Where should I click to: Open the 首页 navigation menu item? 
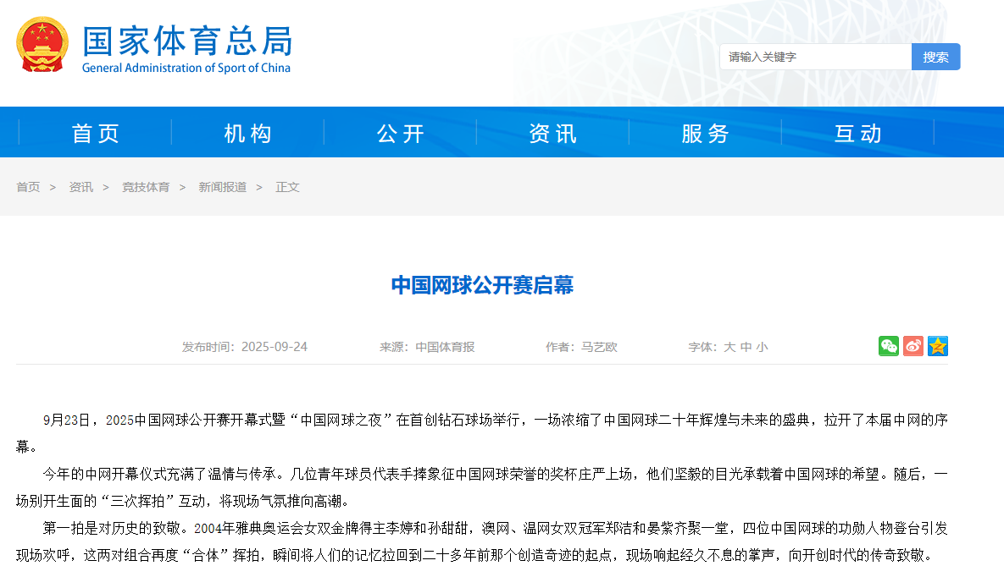pyautogui.click(x=96, y=133)
